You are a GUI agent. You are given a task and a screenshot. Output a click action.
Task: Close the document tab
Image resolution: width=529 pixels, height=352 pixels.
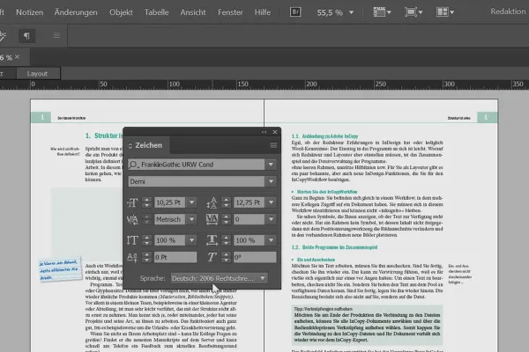tap(18, 57)
